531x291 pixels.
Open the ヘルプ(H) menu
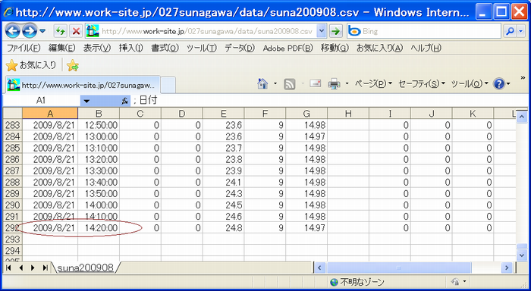[x=426, y=48]
